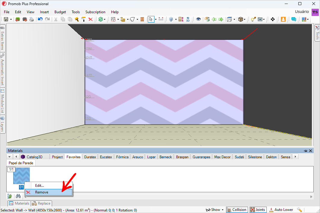
Task: Click the brick wall builder icon
Action: (x=123, y=19)
